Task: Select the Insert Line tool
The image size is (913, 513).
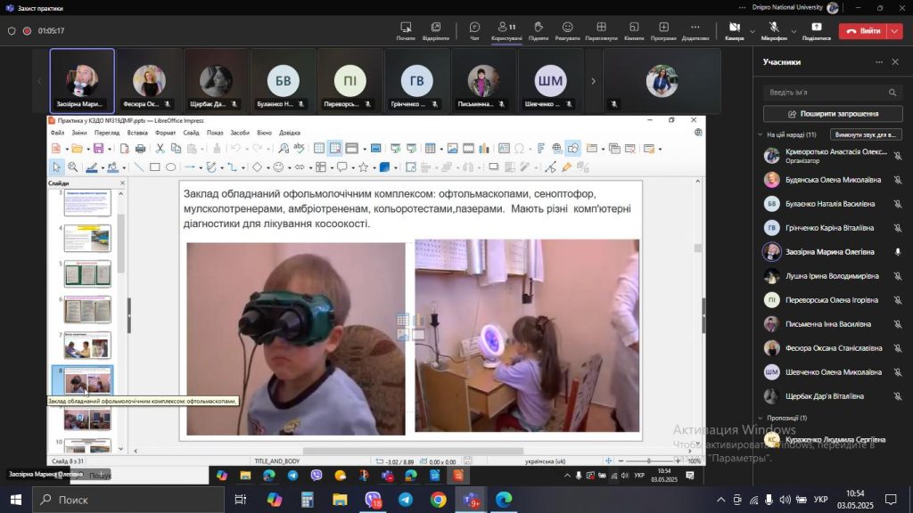Action: coord(138,167)
